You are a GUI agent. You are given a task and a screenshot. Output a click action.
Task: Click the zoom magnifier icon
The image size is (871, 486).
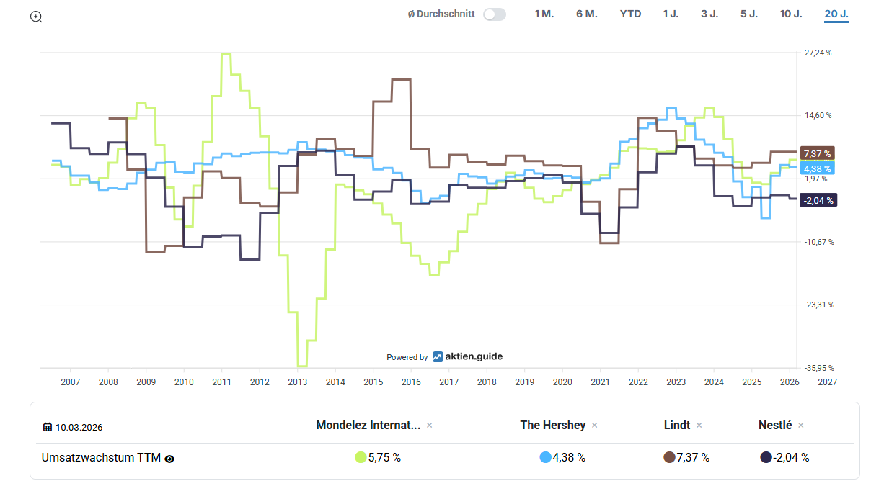pyautogui.click(x=36, y=17)
